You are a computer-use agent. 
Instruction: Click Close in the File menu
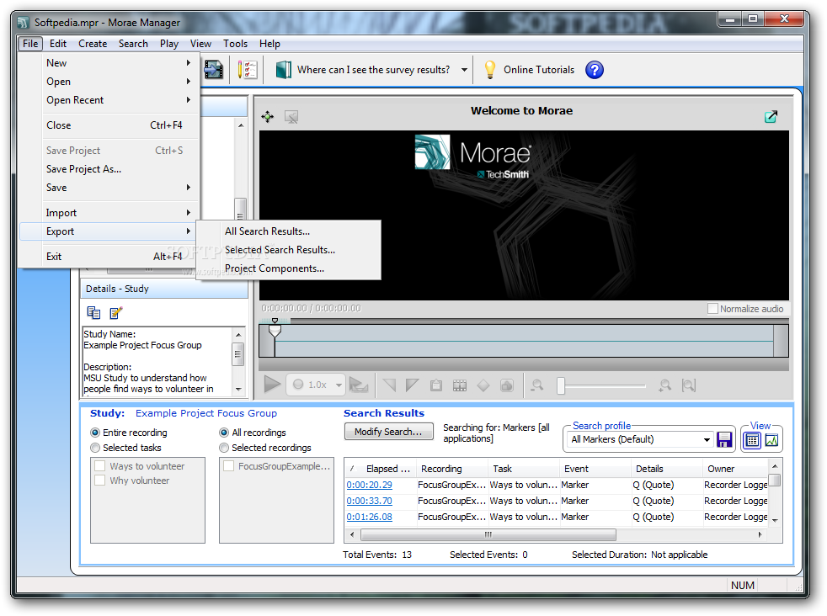click(109, 125)
